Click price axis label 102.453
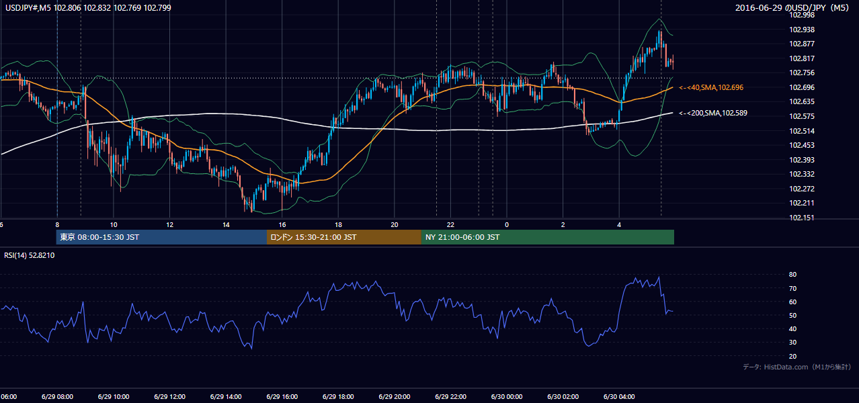 point(801,145)
